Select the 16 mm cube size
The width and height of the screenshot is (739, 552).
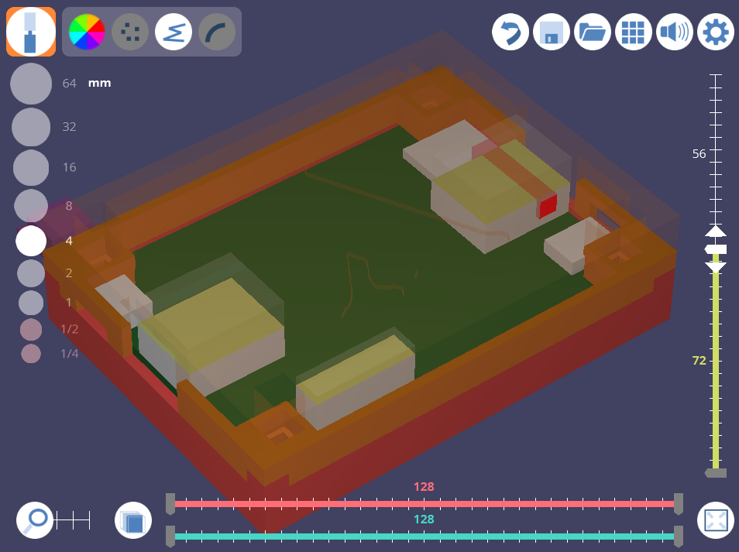(x=31, y=168)
